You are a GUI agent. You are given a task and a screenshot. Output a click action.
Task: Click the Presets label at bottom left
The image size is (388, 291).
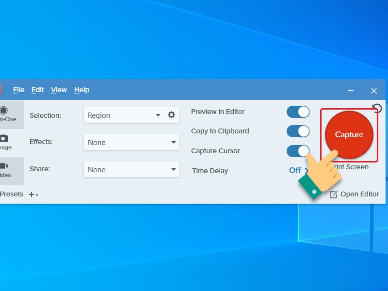click(12, 194)
